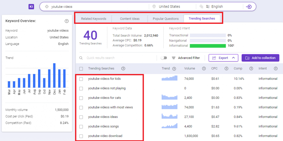Viewport: 283px width, 141px height.
Task: Click the Monthly volume 1,500,000 value
Action: (62, 110)
